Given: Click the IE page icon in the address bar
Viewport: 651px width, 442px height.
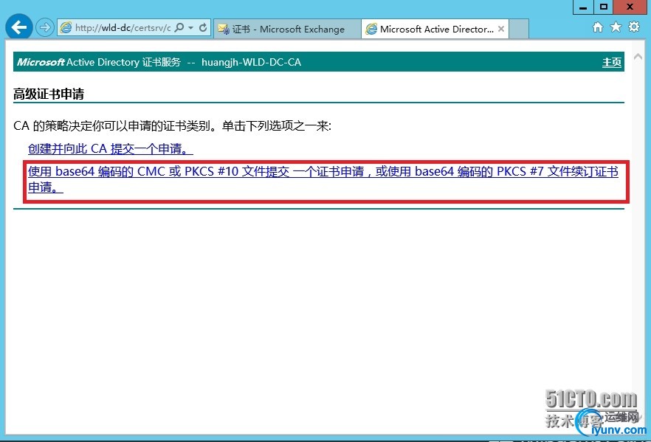Looking at the screenshot, I should (66, 28).
